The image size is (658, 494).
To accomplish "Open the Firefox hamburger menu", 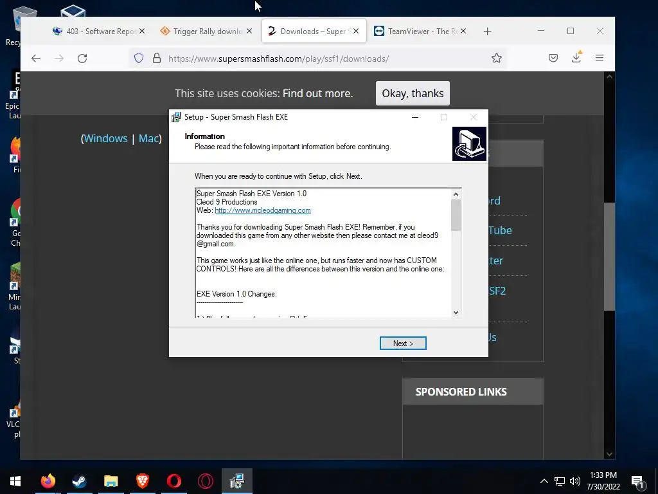I will 600,58.
